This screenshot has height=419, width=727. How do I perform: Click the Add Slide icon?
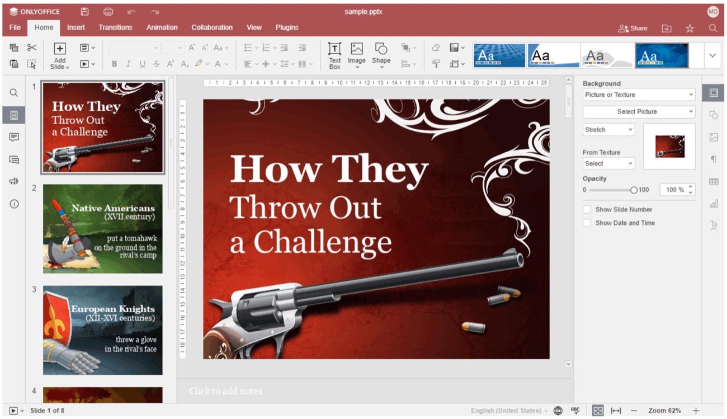click(60, 49)
